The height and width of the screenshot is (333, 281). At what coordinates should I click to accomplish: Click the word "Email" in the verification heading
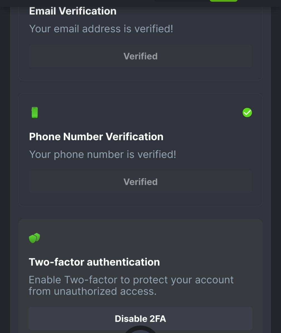(x=43, y=11)
